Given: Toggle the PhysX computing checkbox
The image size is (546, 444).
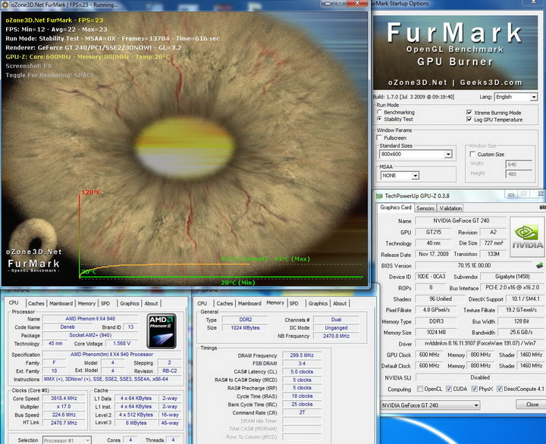Looking at the screenshot, I should click(x=474, y=389).
